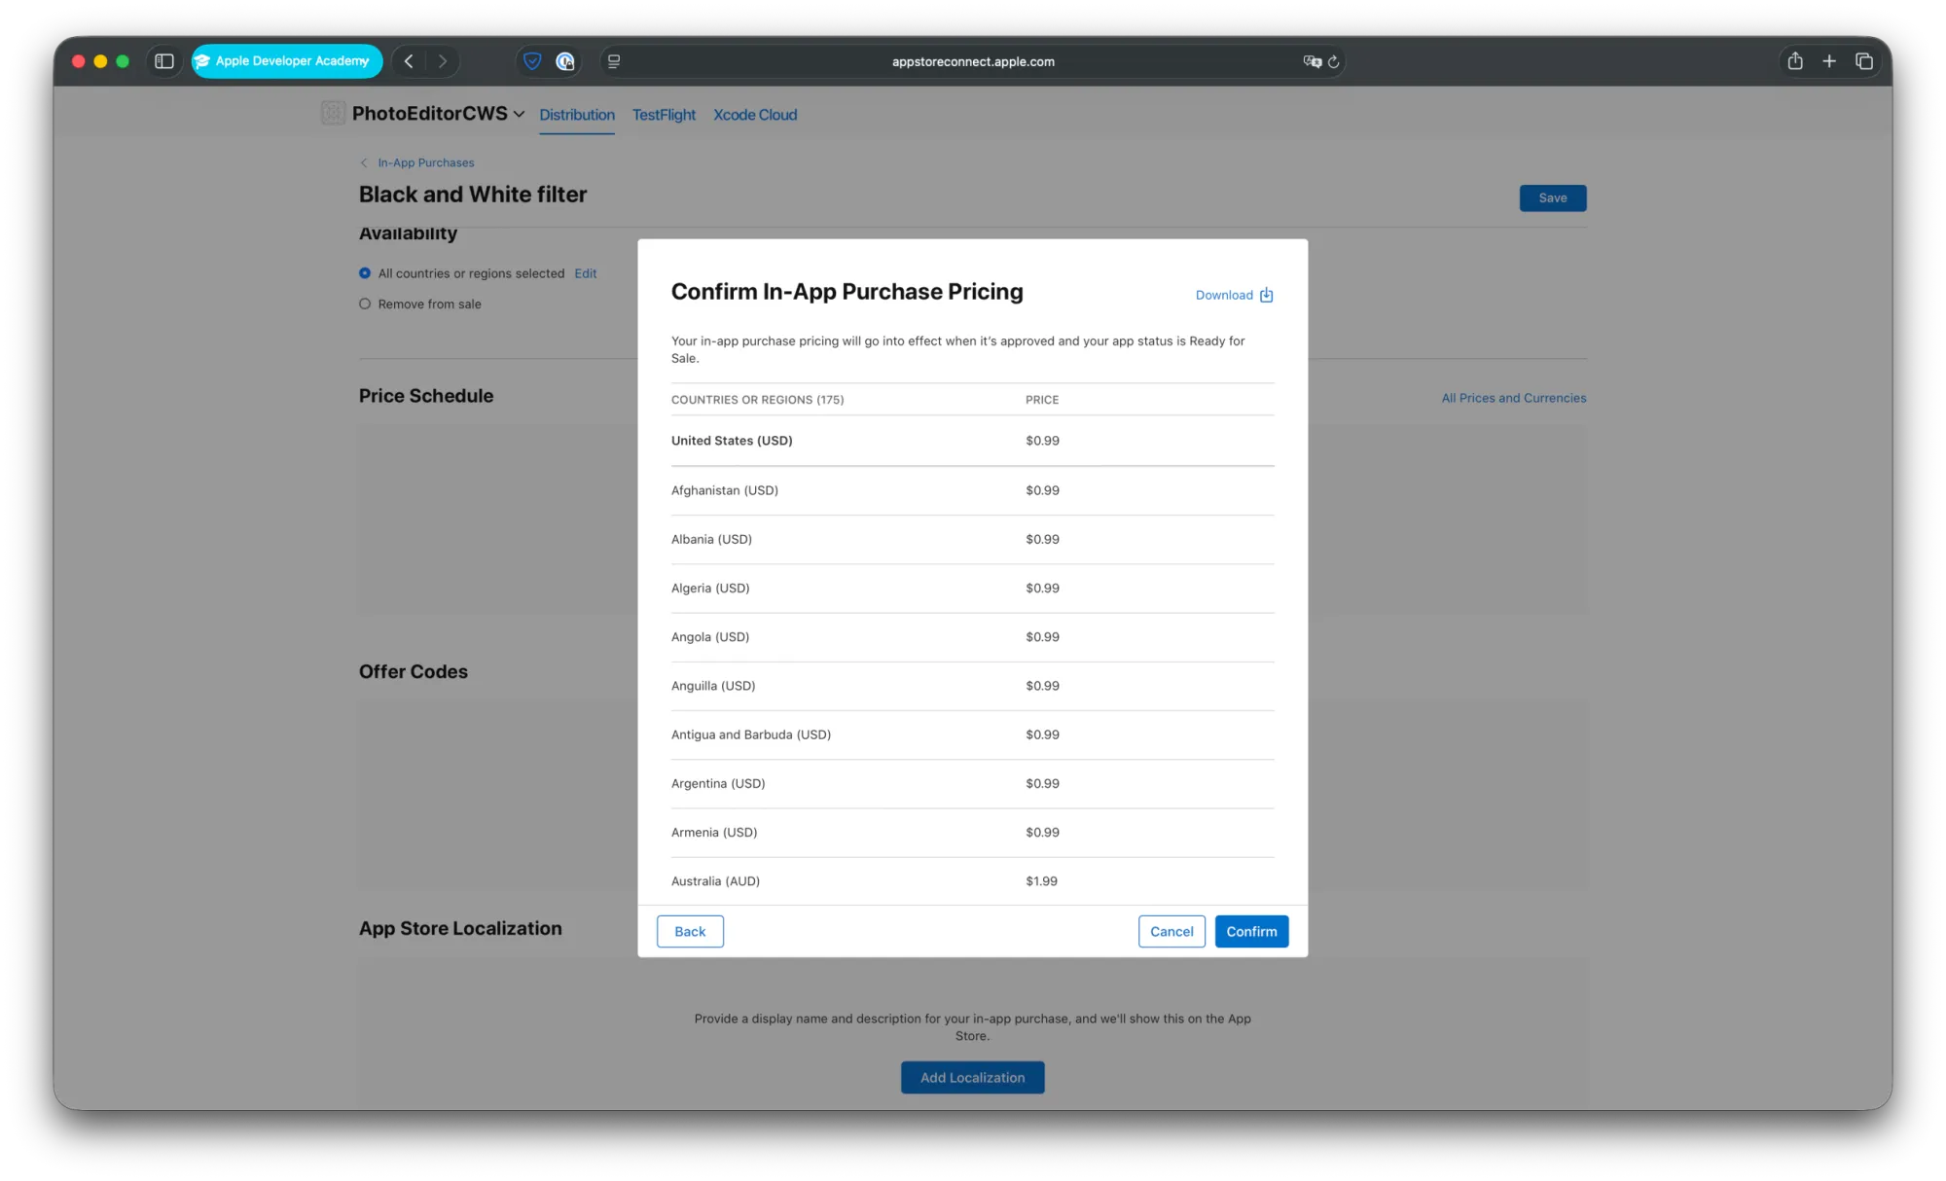
Task: Open the Apple Developer Academy tab group
Action: [286, 61]
